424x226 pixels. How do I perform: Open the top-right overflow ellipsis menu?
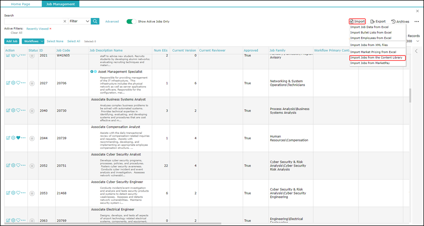[417, 22]
